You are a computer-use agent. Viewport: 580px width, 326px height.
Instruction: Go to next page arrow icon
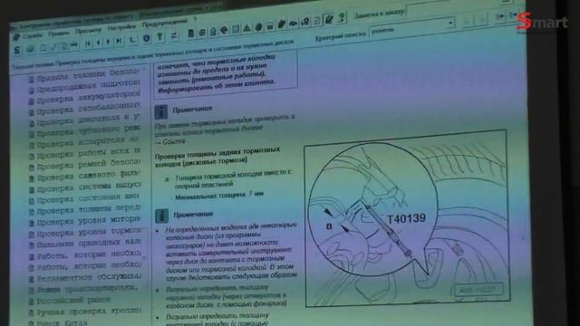click(108, 42)
